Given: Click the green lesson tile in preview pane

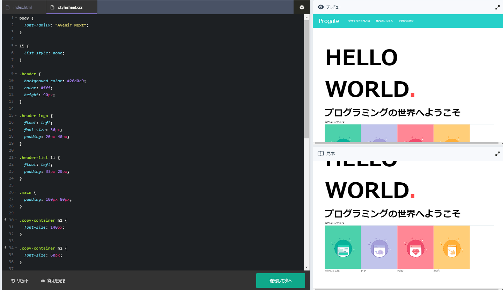Looking at the screenshot, I should [343, 133].
